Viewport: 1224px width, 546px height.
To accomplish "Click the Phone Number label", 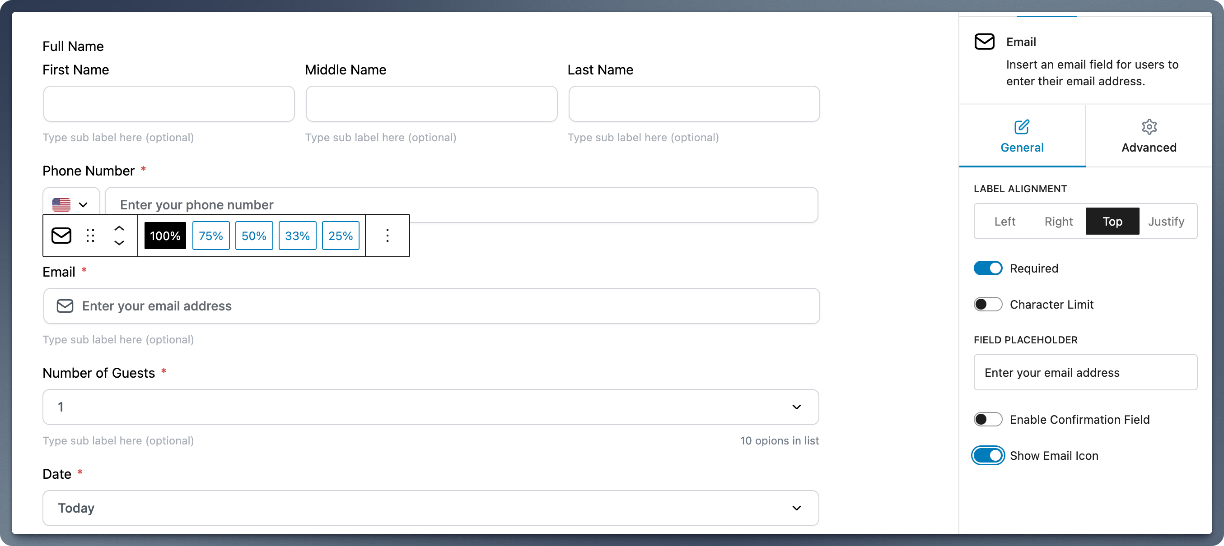I will click(x=89, y=171).
